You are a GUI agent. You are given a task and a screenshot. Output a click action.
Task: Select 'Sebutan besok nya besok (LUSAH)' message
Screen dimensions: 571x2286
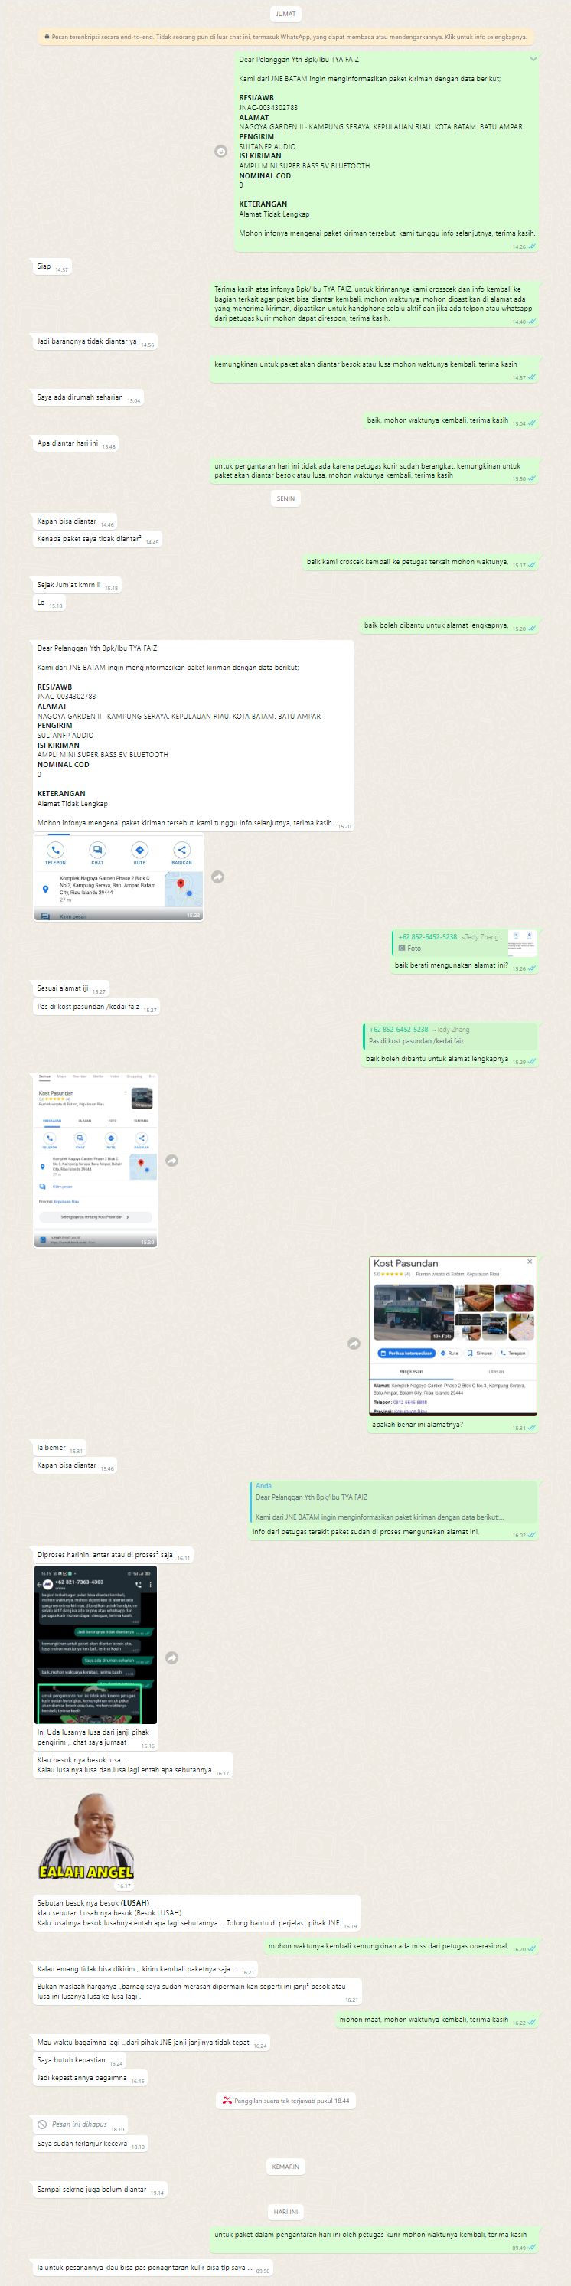point(196,1913)
